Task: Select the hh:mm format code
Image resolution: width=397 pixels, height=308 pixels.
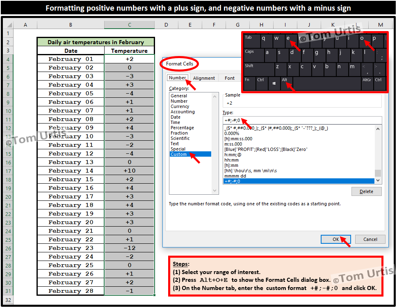Action: click(x=299, y=160)
